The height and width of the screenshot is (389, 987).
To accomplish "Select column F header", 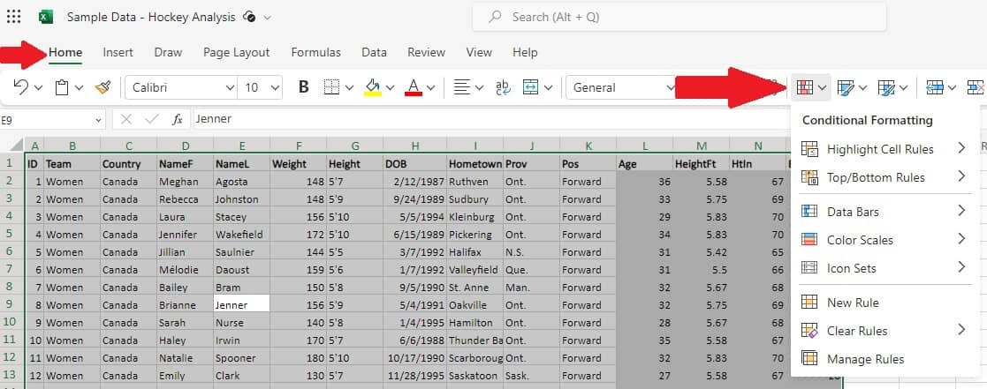I will 299,146.
